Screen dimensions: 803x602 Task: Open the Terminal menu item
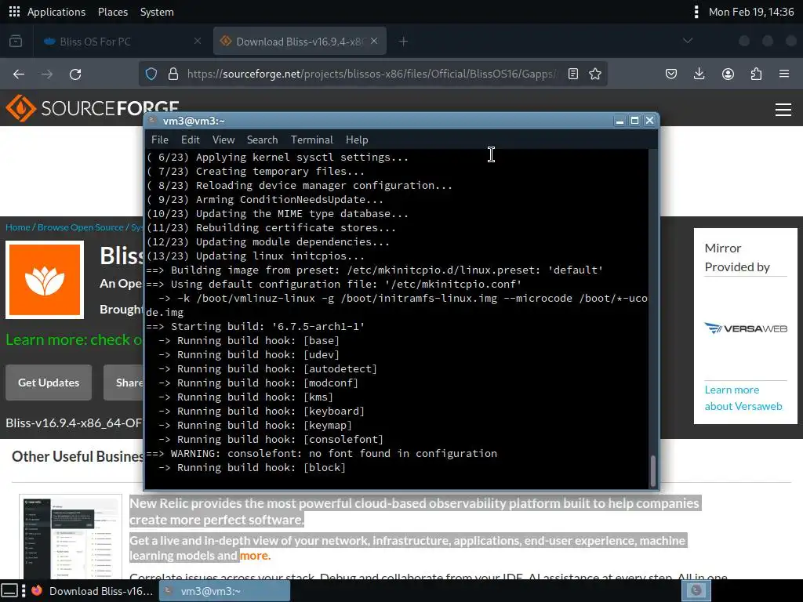pyautogui.click(x=312, y=140)
